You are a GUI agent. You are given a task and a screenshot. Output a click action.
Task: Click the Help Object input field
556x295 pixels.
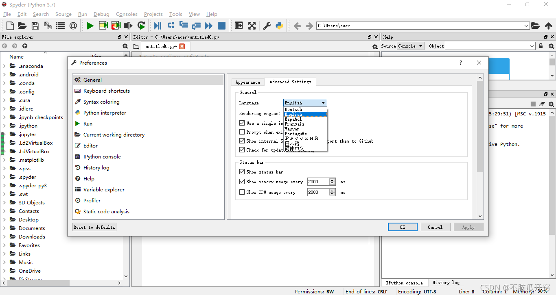pos(490,46)
